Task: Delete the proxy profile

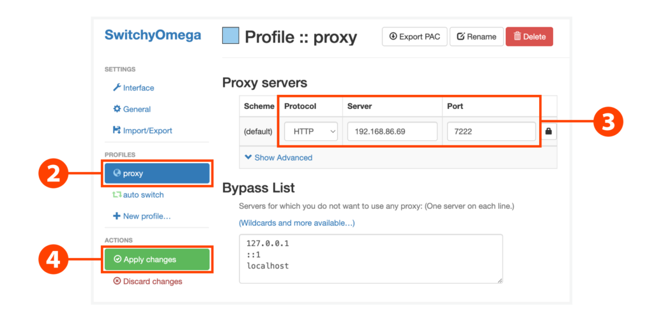Action: pyautogui.click(x=529, y=36)
